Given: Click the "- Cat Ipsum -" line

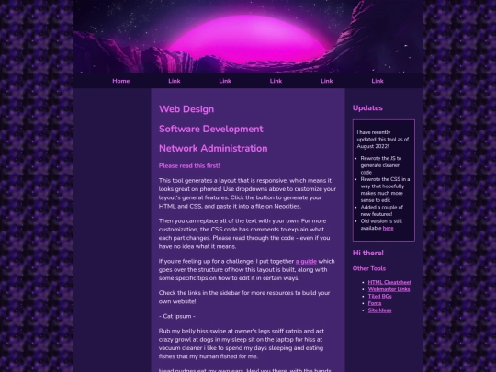Looking at the screenshot, I should 177,316.
